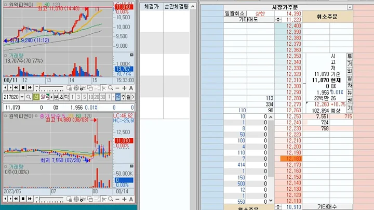Open chart layout icon in upper chart toolbar

pos(69,88)
